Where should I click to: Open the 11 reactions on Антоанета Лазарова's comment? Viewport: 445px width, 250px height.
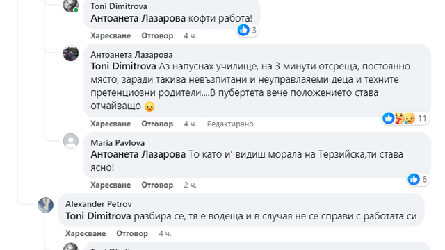click(405, 118)
